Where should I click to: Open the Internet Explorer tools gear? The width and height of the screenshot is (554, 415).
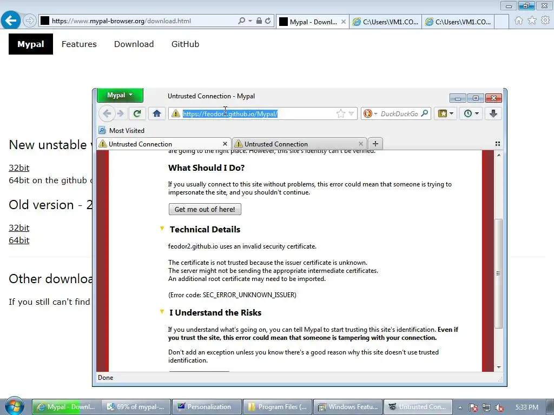[x=545, y=21]
